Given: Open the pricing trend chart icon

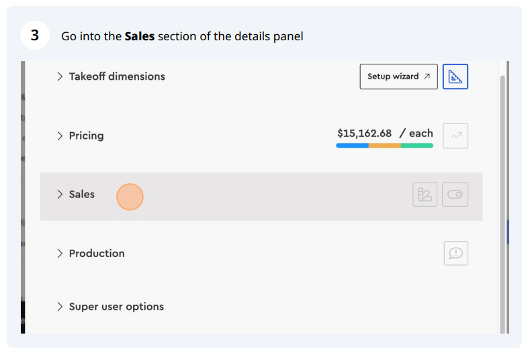Looking at the screenshot, I should 455,136.
